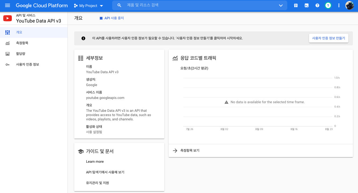Click the 요청/초(2시간 평균) label
Screen dimensions: 358x193
(x=194, y=68)
